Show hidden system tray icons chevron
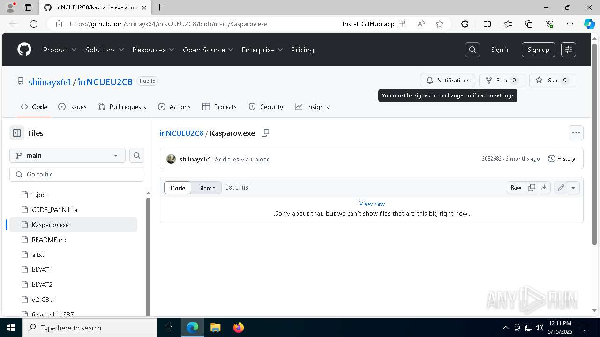600x337 pixels. [505, 328]
